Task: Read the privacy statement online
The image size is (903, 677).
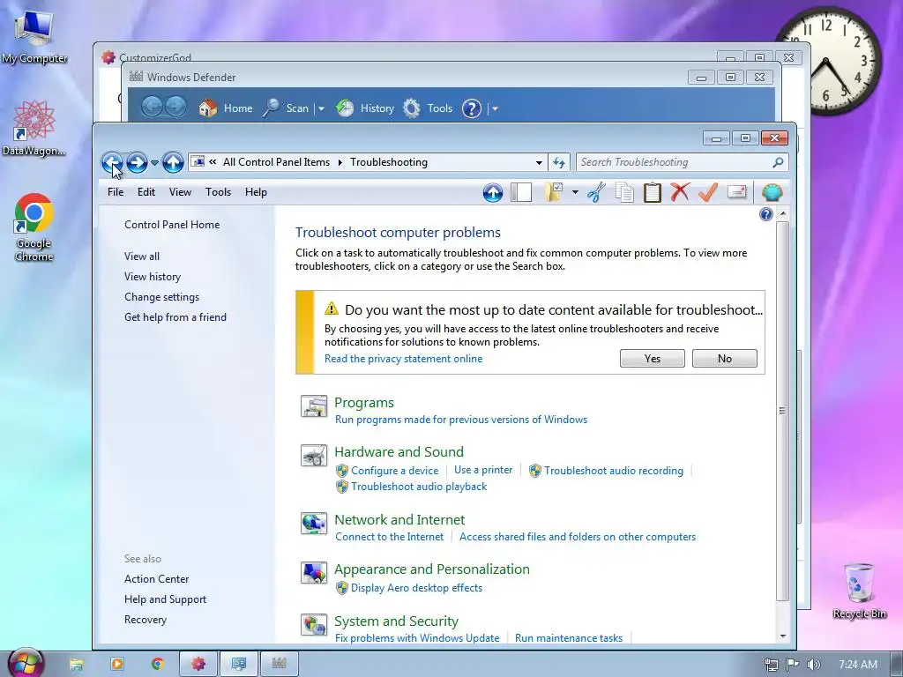Action: pyautogui.click(x=403, y=359)
